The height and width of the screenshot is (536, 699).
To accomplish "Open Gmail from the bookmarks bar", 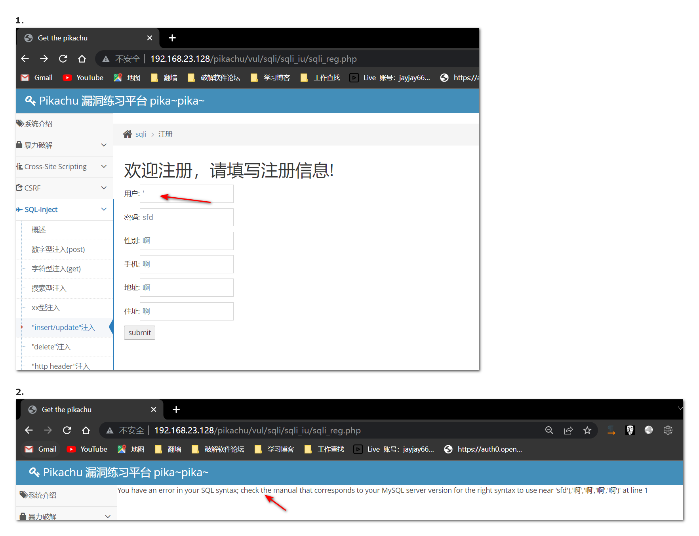I will coord(36,77).
